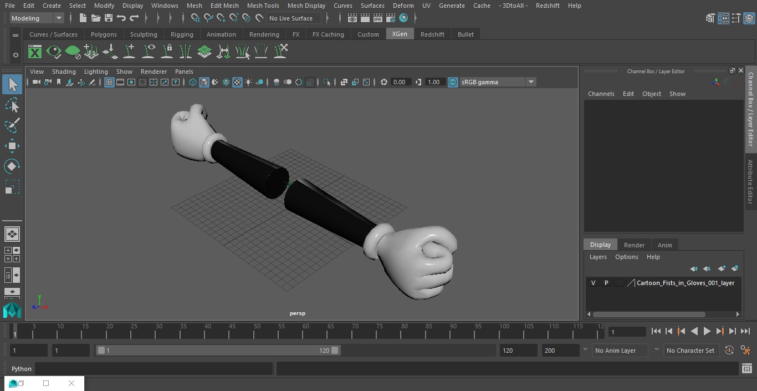Open the Attribute Editor side tab
Viewport: 757px width, 391px height.
[x=750, y=182]
